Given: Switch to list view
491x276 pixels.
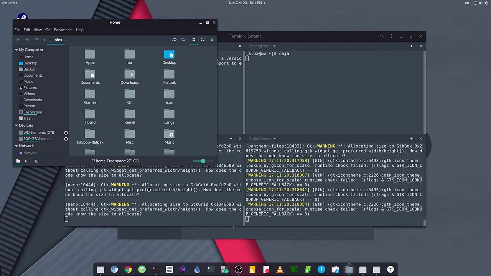Looking at the screenshot, I should pos(203,39).
